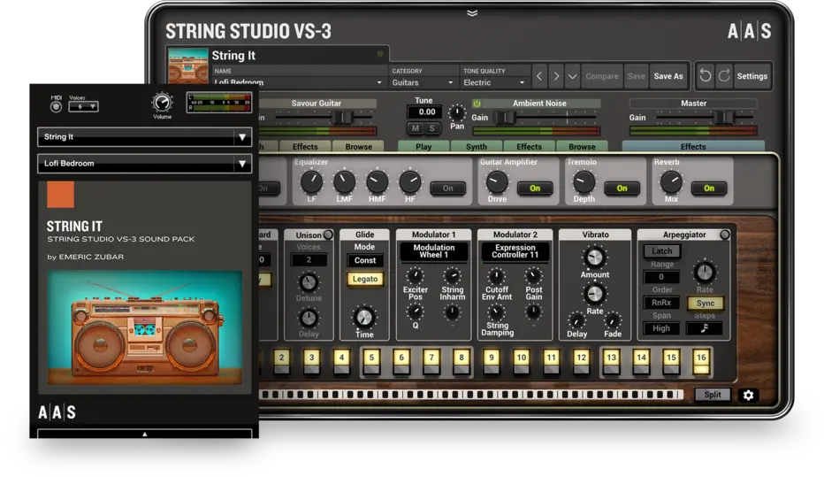Click the Arpeggiator Rate knob
Viewport: 824px width, 477px height.
tap(704, 272)
